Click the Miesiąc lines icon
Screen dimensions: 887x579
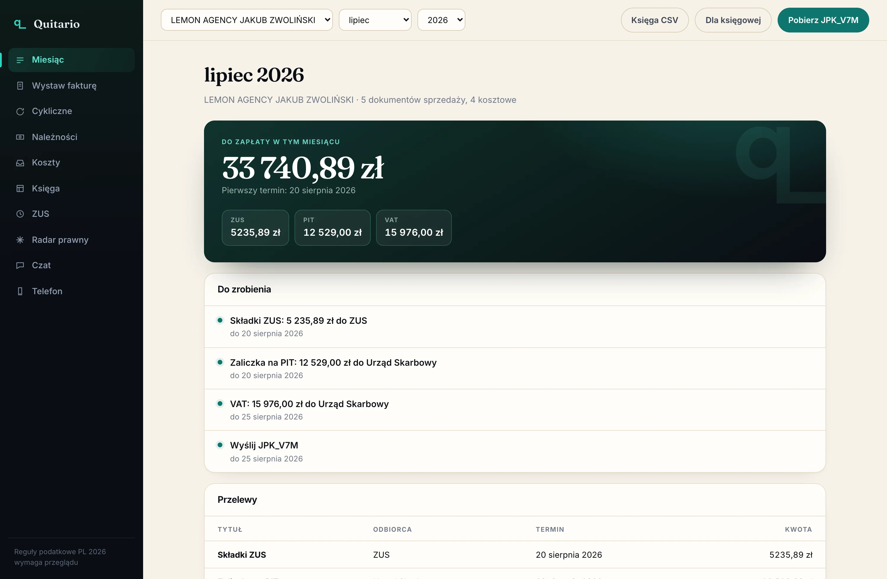pyautogui.click(x=20, y=60)
